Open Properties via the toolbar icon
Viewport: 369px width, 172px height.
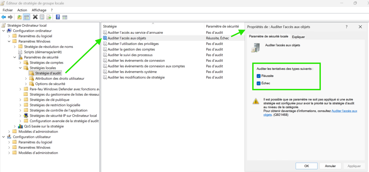click(x=42, y=17)
